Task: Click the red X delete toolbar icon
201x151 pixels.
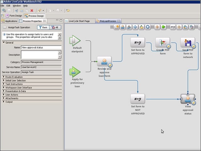Action: [x=32, y=10]
